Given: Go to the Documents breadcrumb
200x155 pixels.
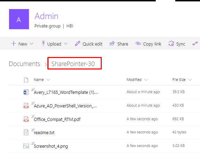Looking at the screenshot, I should tap(24, 64).
